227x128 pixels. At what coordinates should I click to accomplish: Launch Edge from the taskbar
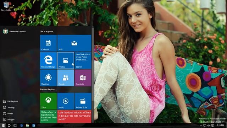tap(21, 126)
